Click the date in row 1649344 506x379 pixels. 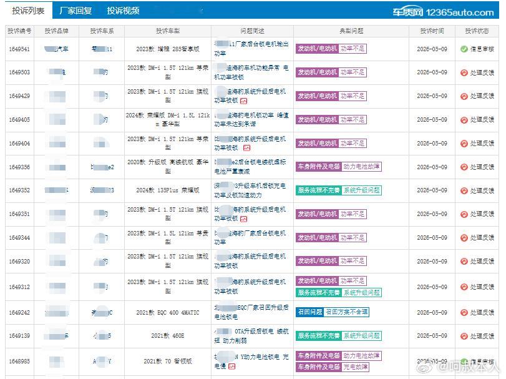point(432,238)
